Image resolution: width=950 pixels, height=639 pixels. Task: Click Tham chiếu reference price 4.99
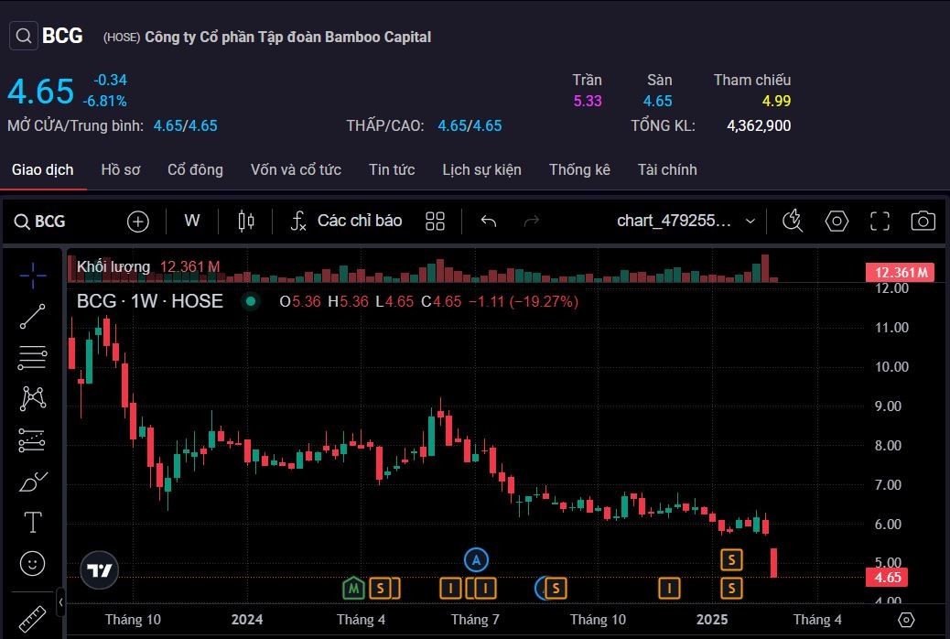tap(776, 101)
